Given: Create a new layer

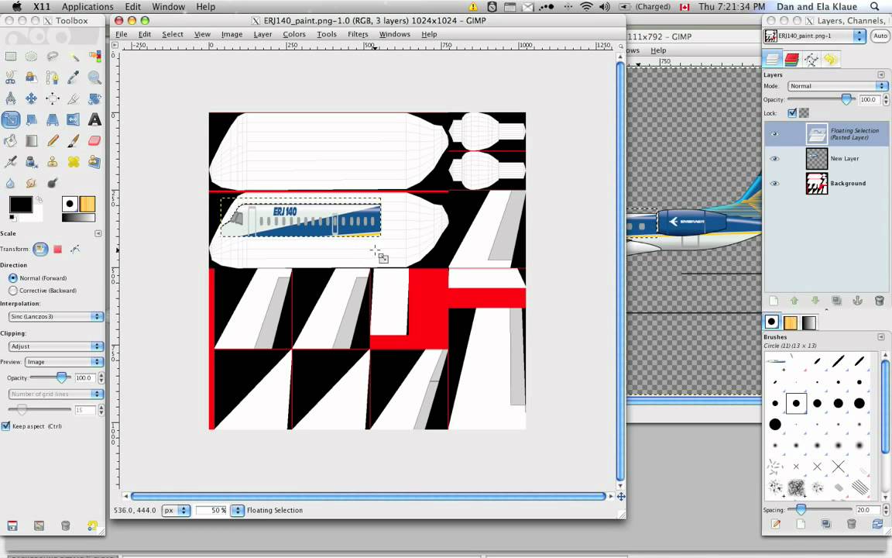Looking at the screenshot, I should [774, 301].
